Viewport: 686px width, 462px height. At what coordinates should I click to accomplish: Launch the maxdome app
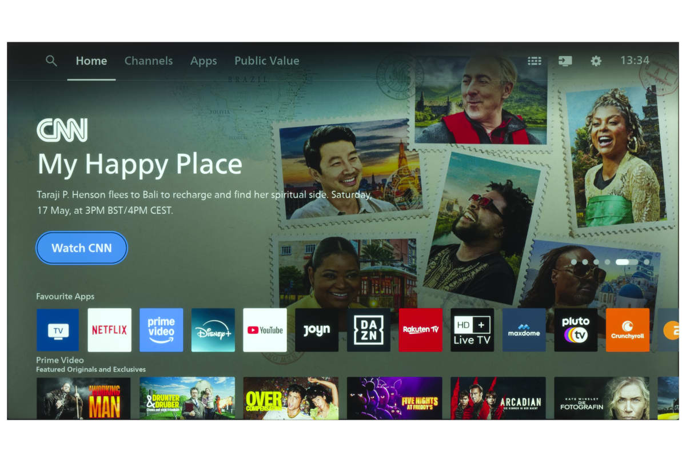pos(524,330)
